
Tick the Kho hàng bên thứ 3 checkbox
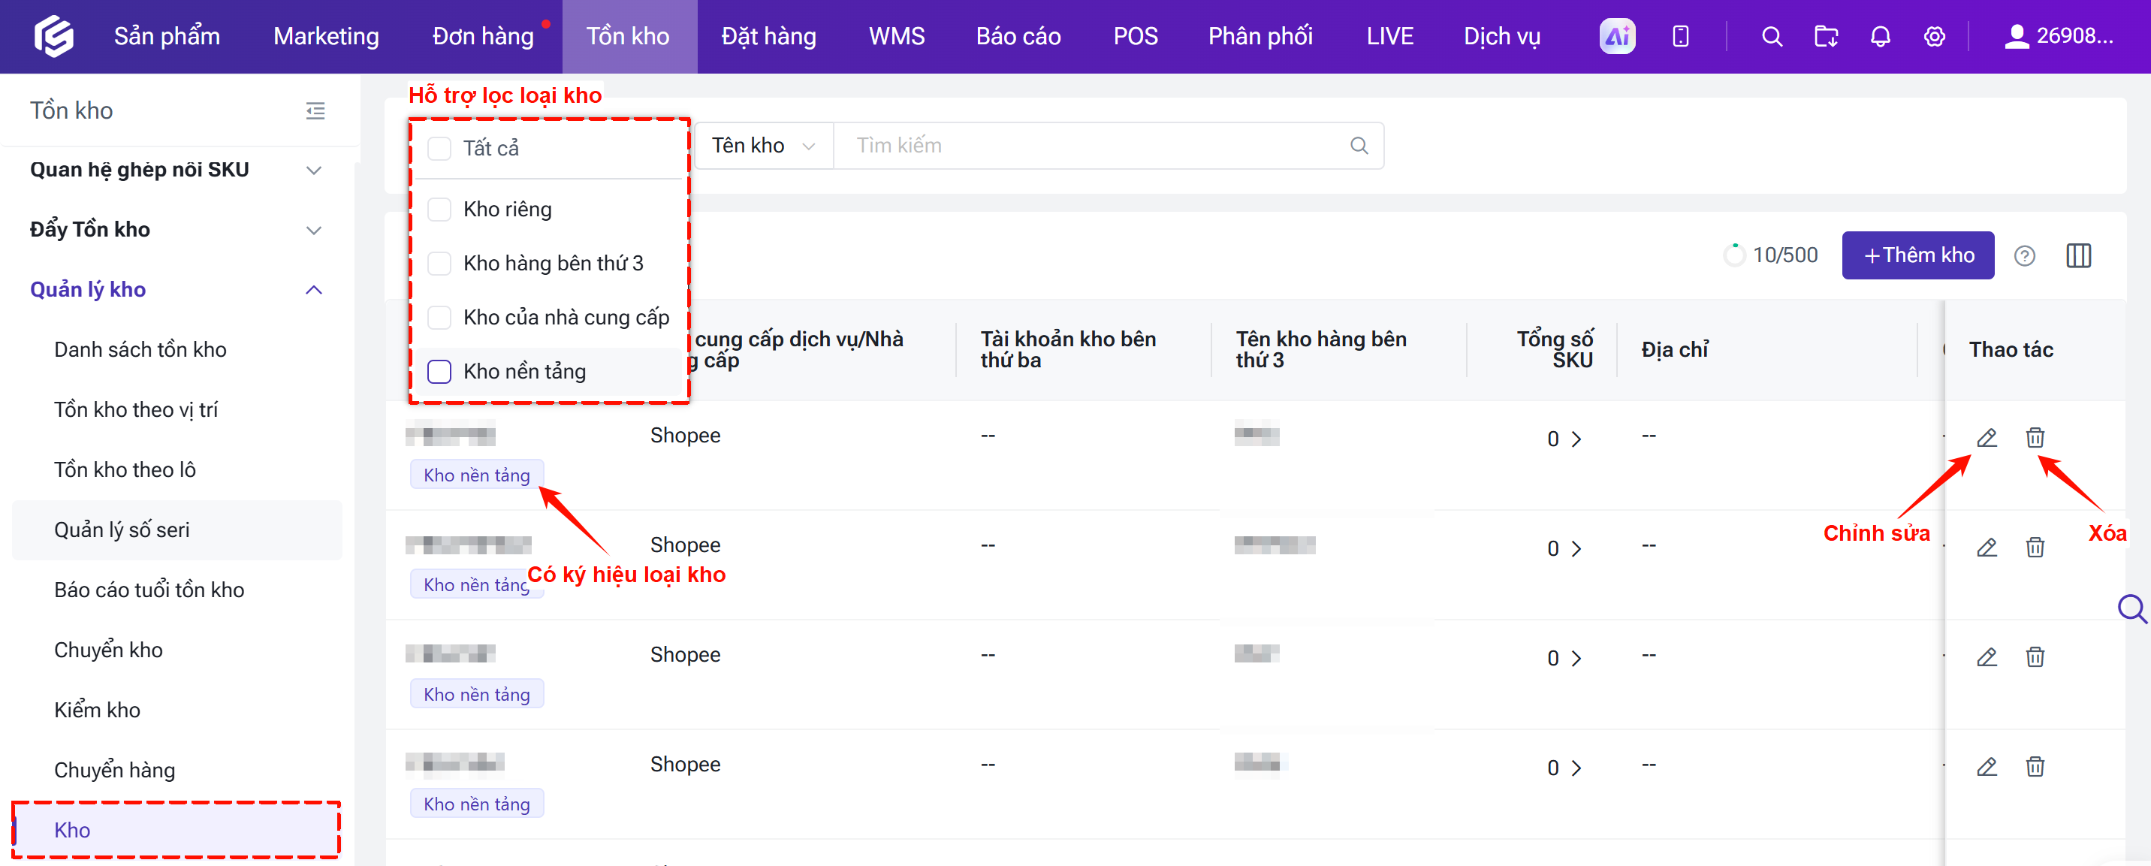click(439, 263)
